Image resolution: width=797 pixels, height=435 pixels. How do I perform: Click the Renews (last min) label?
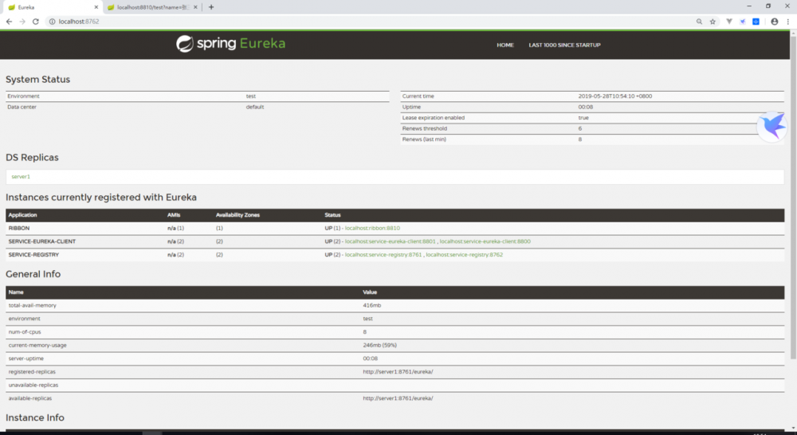click(424, 139)
